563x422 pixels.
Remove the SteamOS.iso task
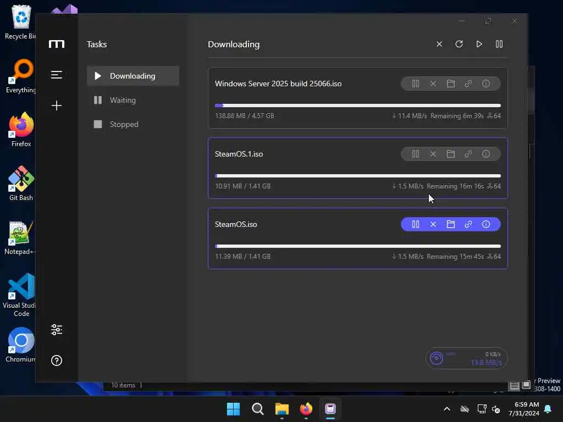coord(433,224)
